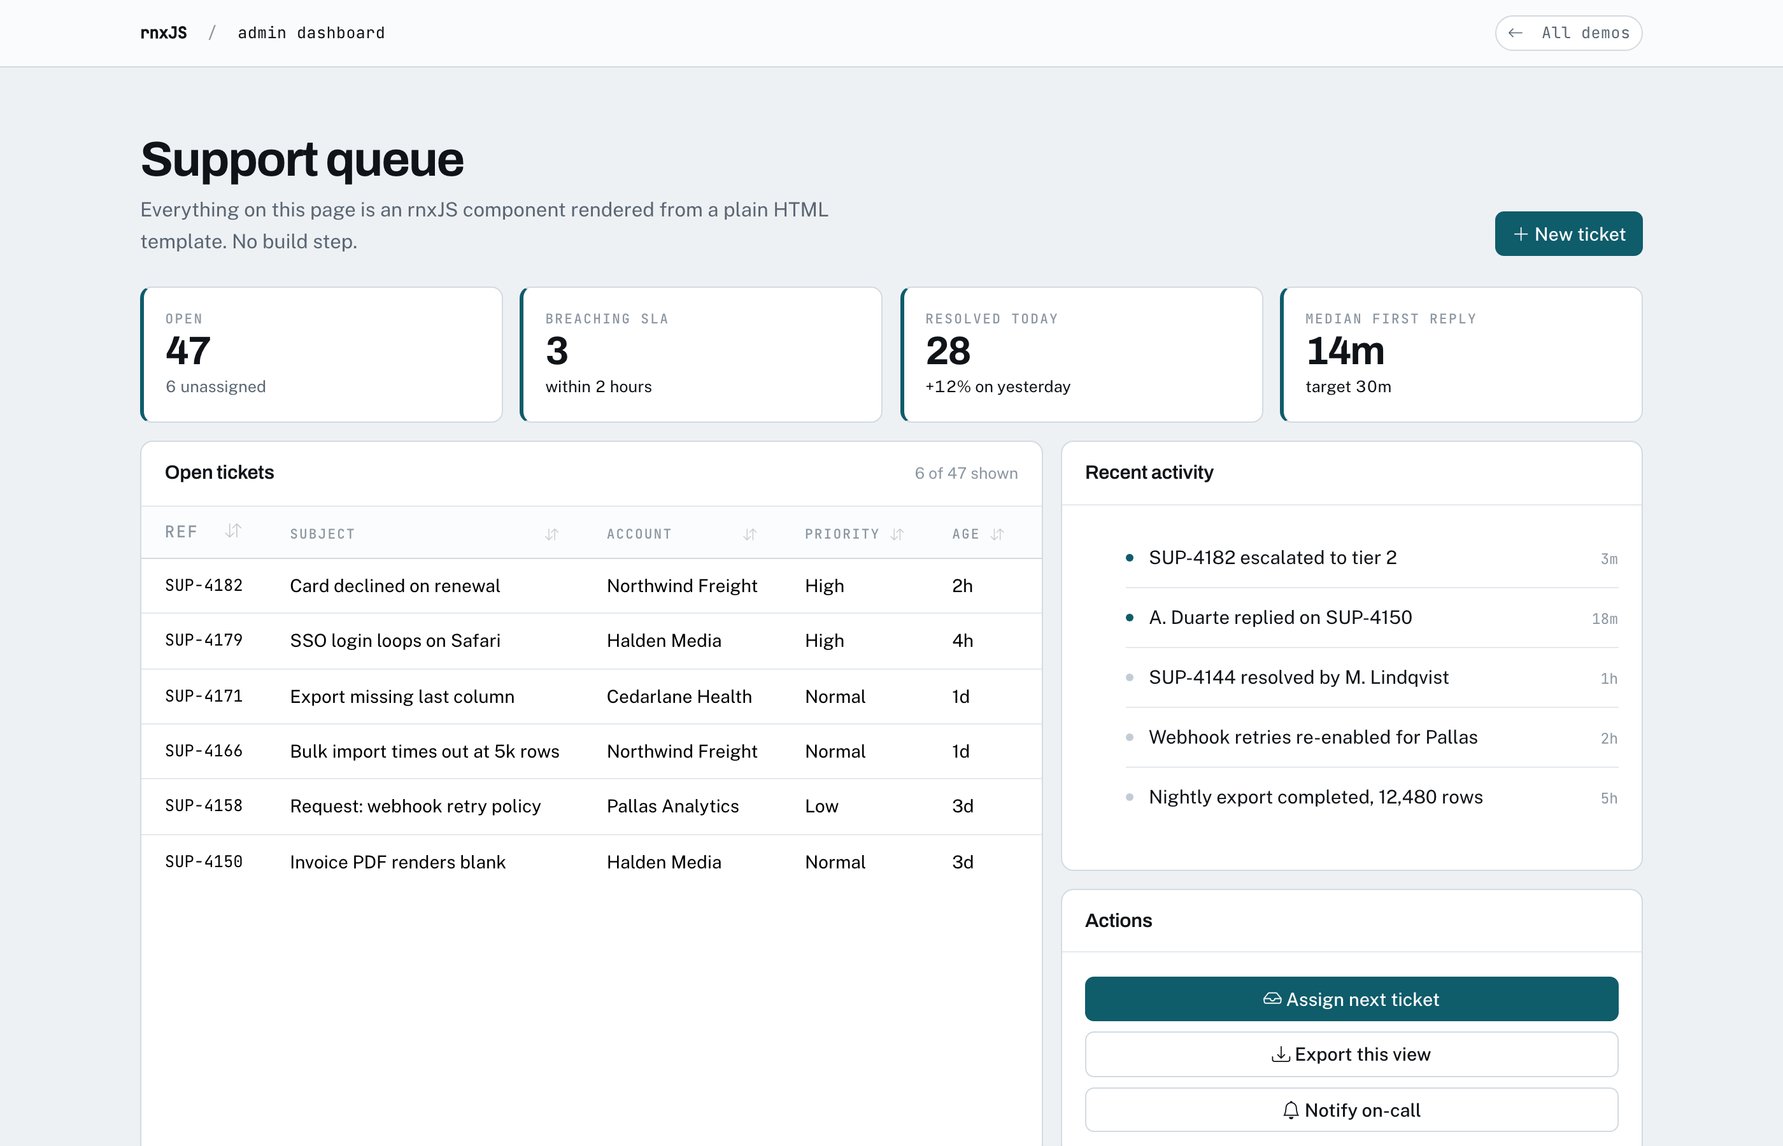Select ticket ref SUP-4158
Image resolution: width=1783 pixels, height=1146 pixels.
[204, 806]
